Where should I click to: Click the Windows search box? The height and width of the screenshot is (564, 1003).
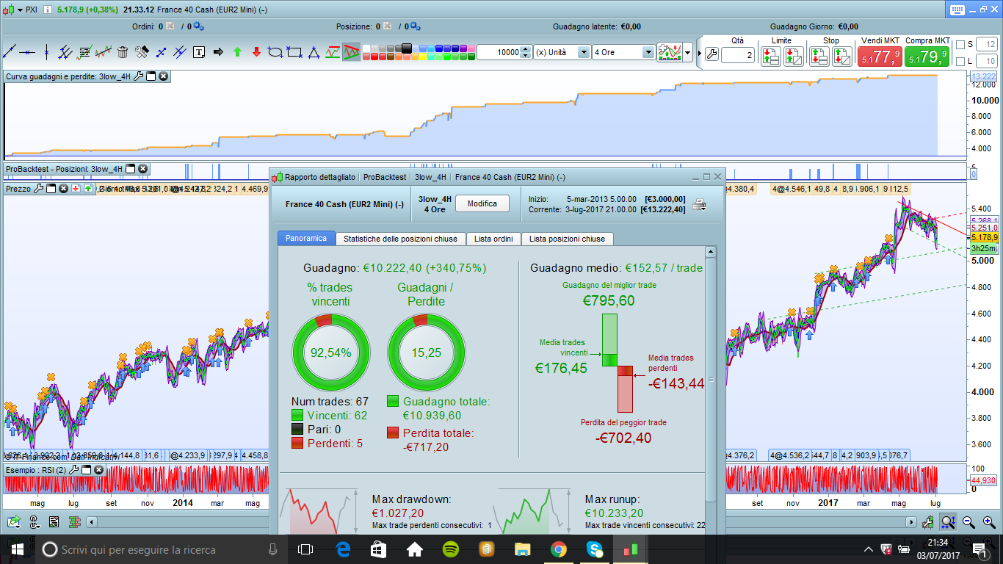160,549
